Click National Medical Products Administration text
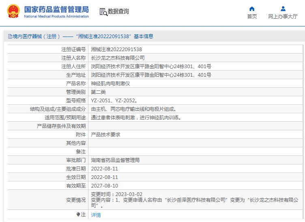 point(56,17)
